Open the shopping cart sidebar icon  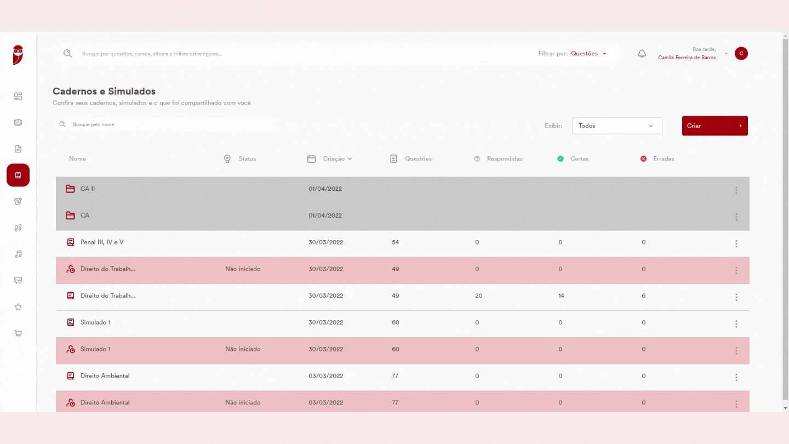[18, 333]
